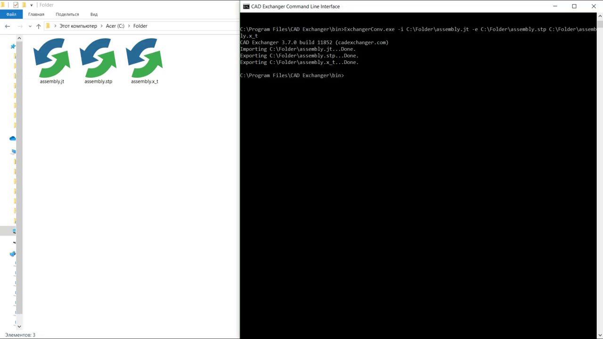Click the assembly.stp file name label
Viewport: 603px width, 339px height.
point(98,81)
